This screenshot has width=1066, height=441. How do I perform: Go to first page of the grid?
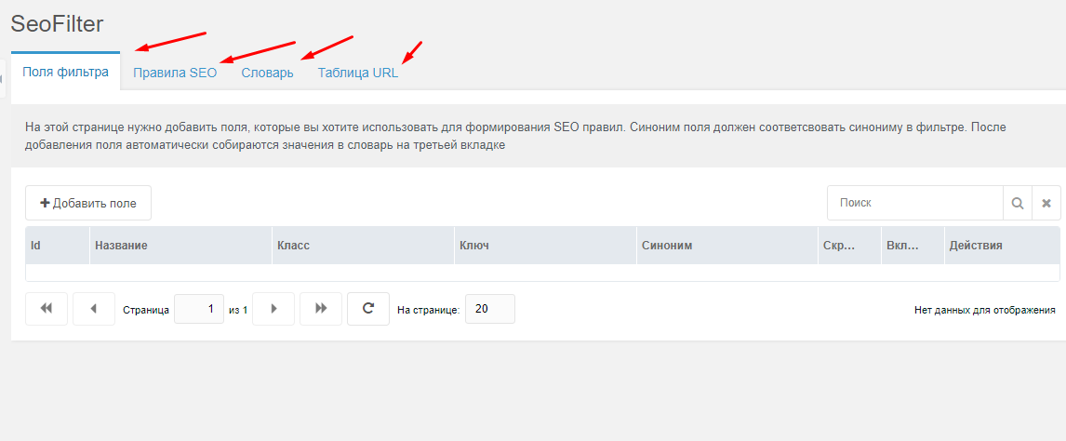[47, 309]
